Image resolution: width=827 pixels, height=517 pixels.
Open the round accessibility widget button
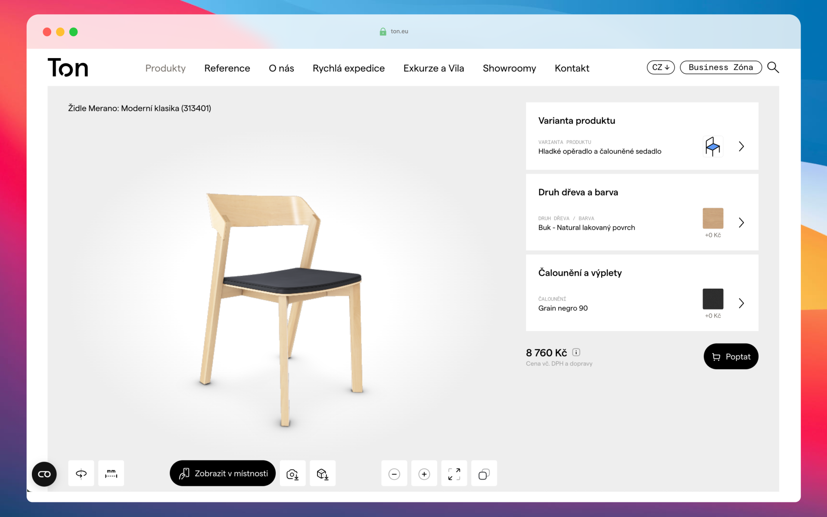pyautogui.click(x=44, y=474)
